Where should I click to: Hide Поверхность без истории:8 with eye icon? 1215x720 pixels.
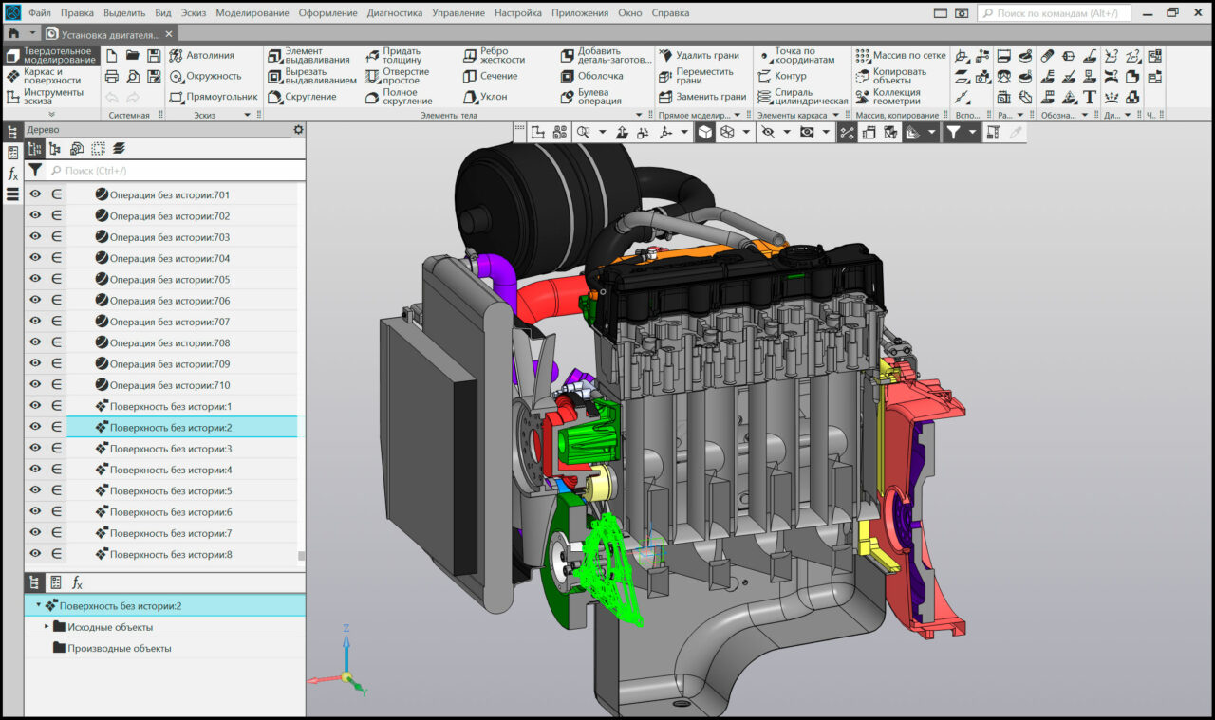click(35, 554)
